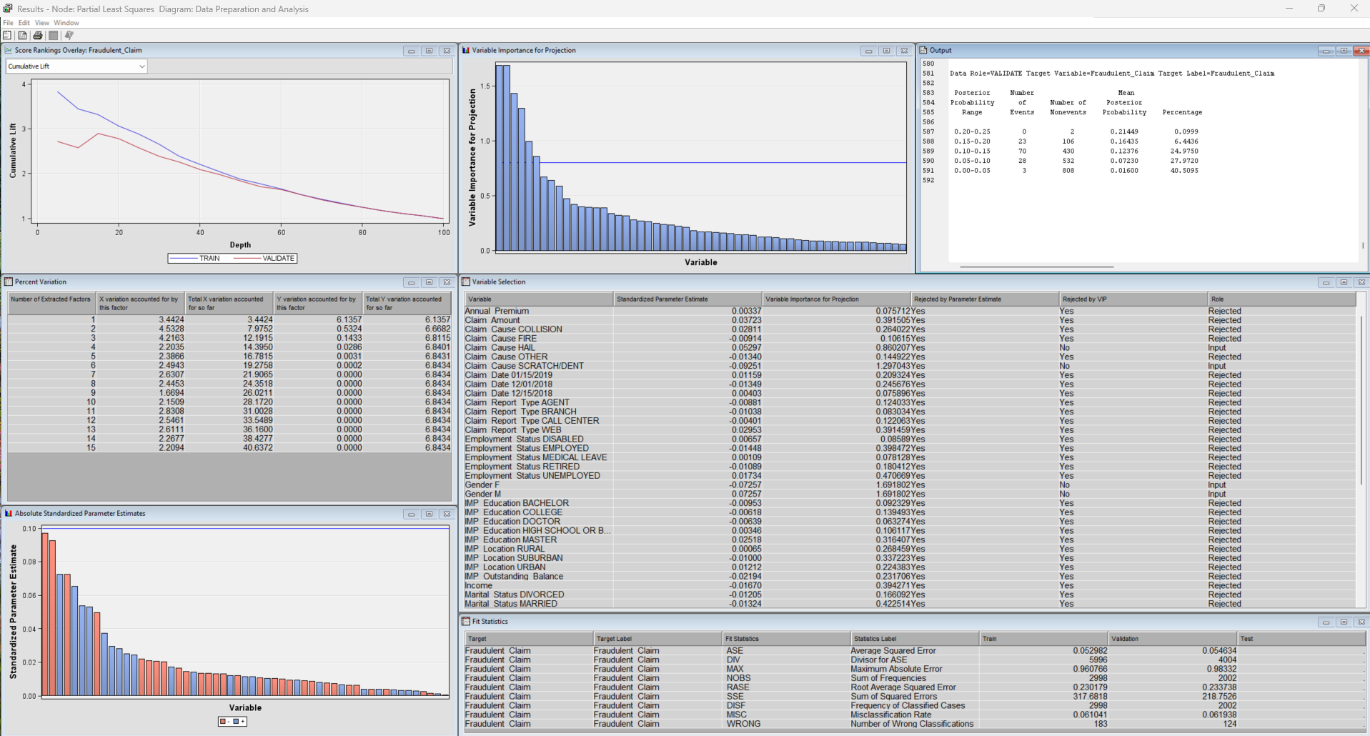Click the 40.6372 cell in Percent Variation
This screenshot has width=1370, height=736.
coord(229,448)
